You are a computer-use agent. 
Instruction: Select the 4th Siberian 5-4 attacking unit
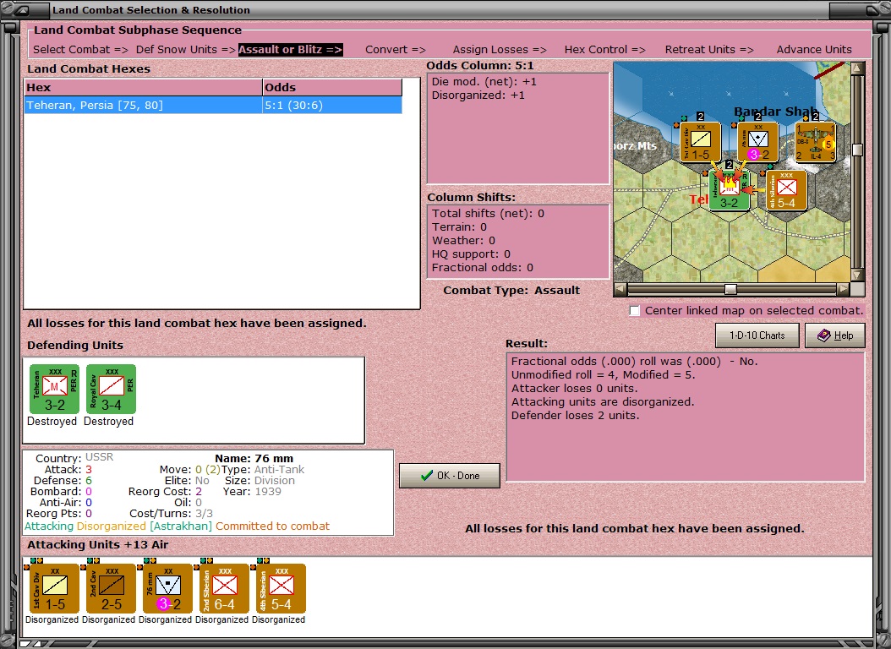282,588
